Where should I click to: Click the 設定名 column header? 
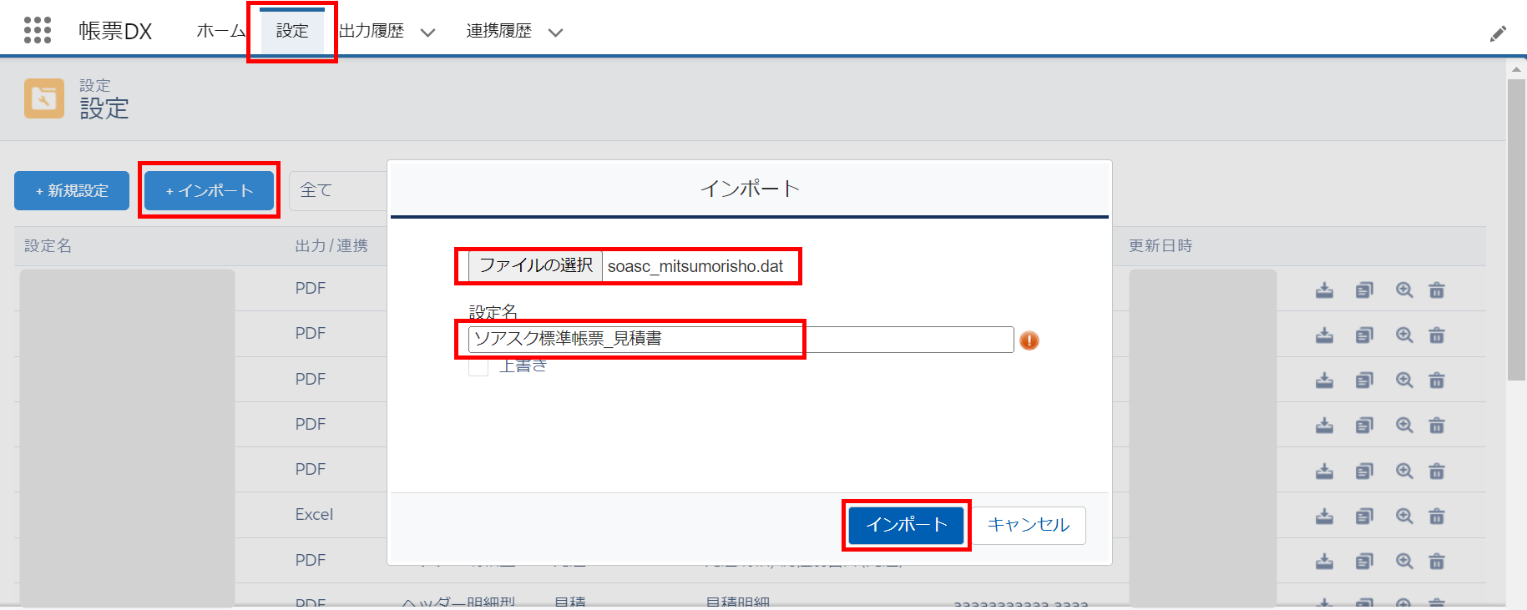pos(48,245)
